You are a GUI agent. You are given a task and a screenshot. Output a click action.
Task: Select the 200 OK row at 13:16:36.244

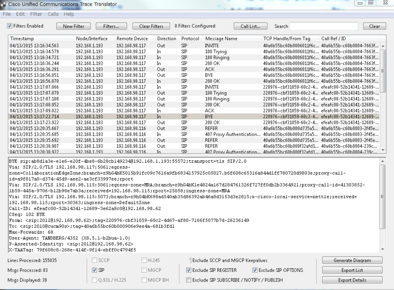click(194, 63)
